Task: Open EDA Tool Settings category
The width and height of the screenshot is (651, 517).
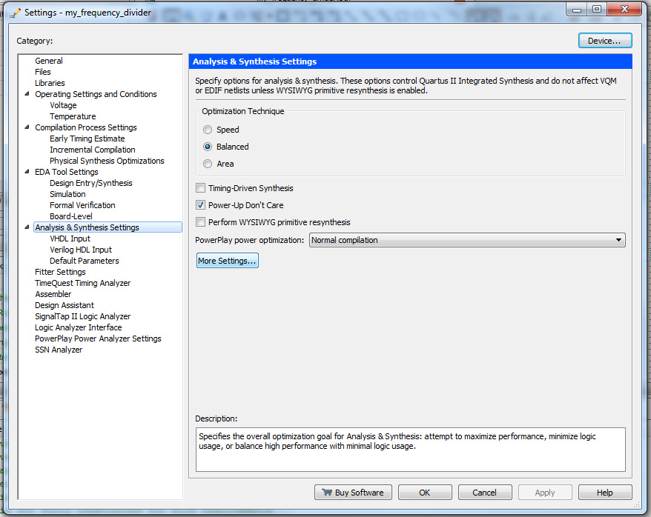Action: [x=67, y=172]
